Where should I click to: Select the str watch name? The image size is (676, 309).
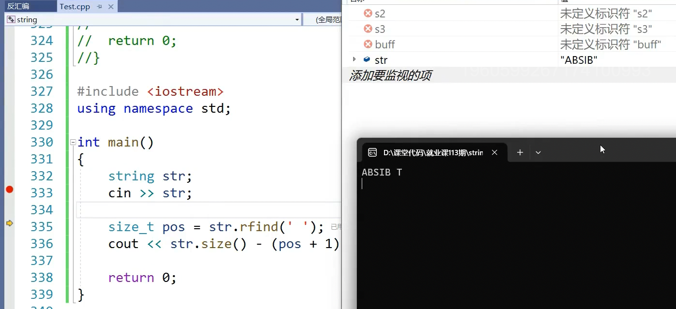pos(381,60)
